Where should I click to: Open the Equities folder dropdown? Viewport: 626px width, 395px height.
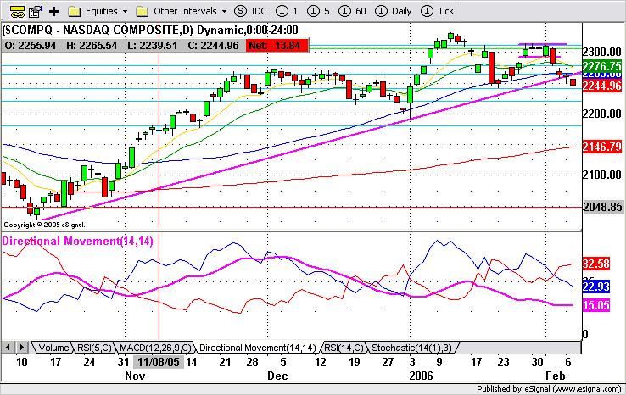tap(98, 11)
